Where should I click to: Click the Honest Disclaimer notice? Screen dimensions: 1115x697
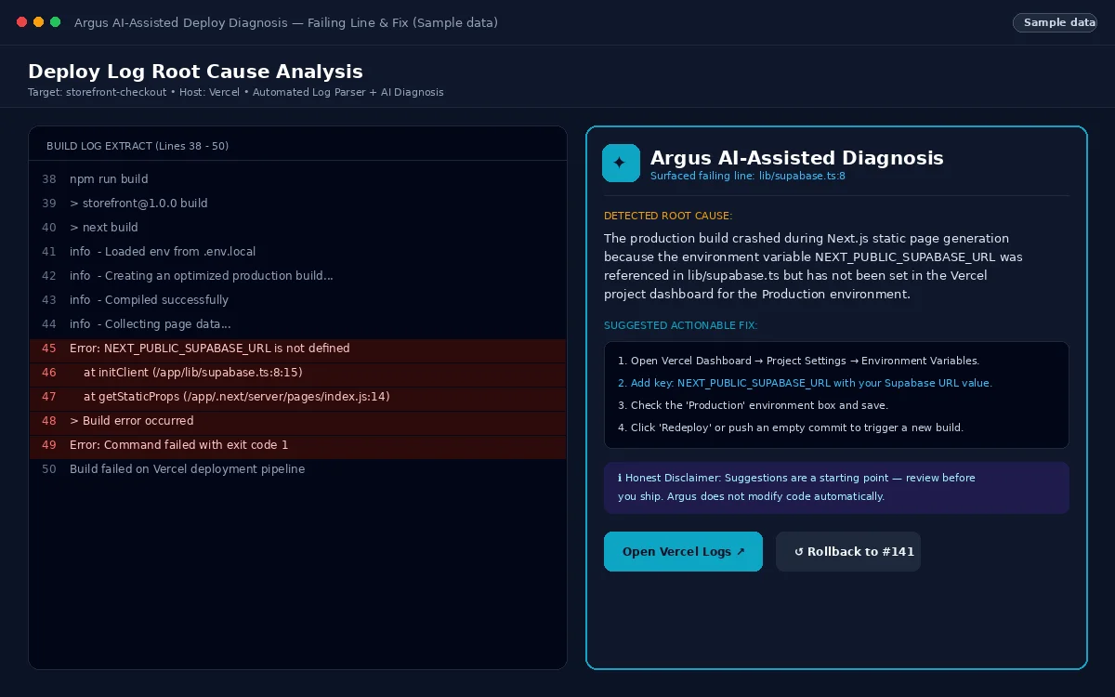pos(836,487)
